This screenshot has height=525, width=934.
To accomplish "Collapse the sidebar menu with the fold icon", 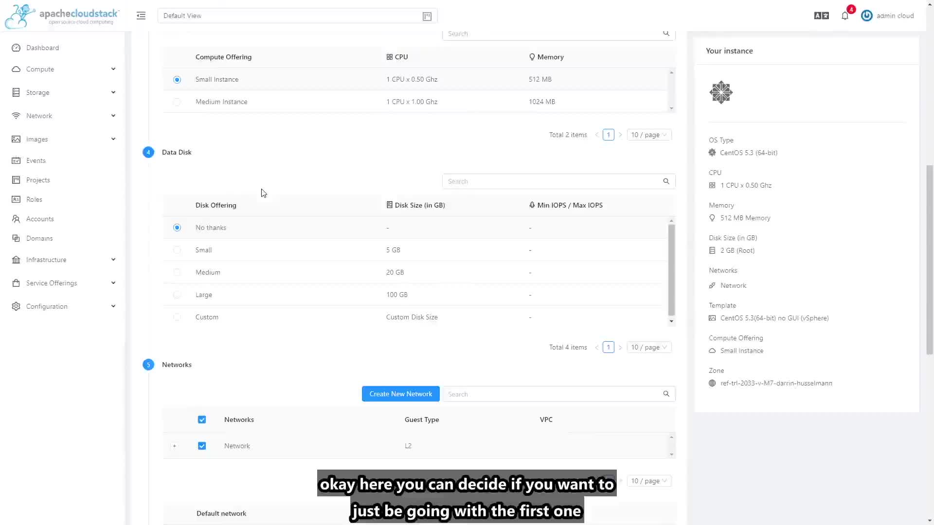I will tap(141, 16).
